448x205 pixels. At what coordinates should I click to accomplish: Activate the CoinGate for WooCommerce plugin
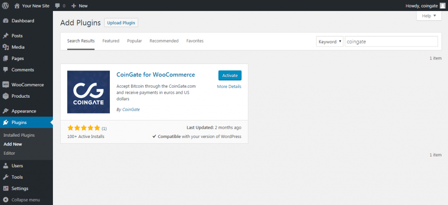point(230,75)
